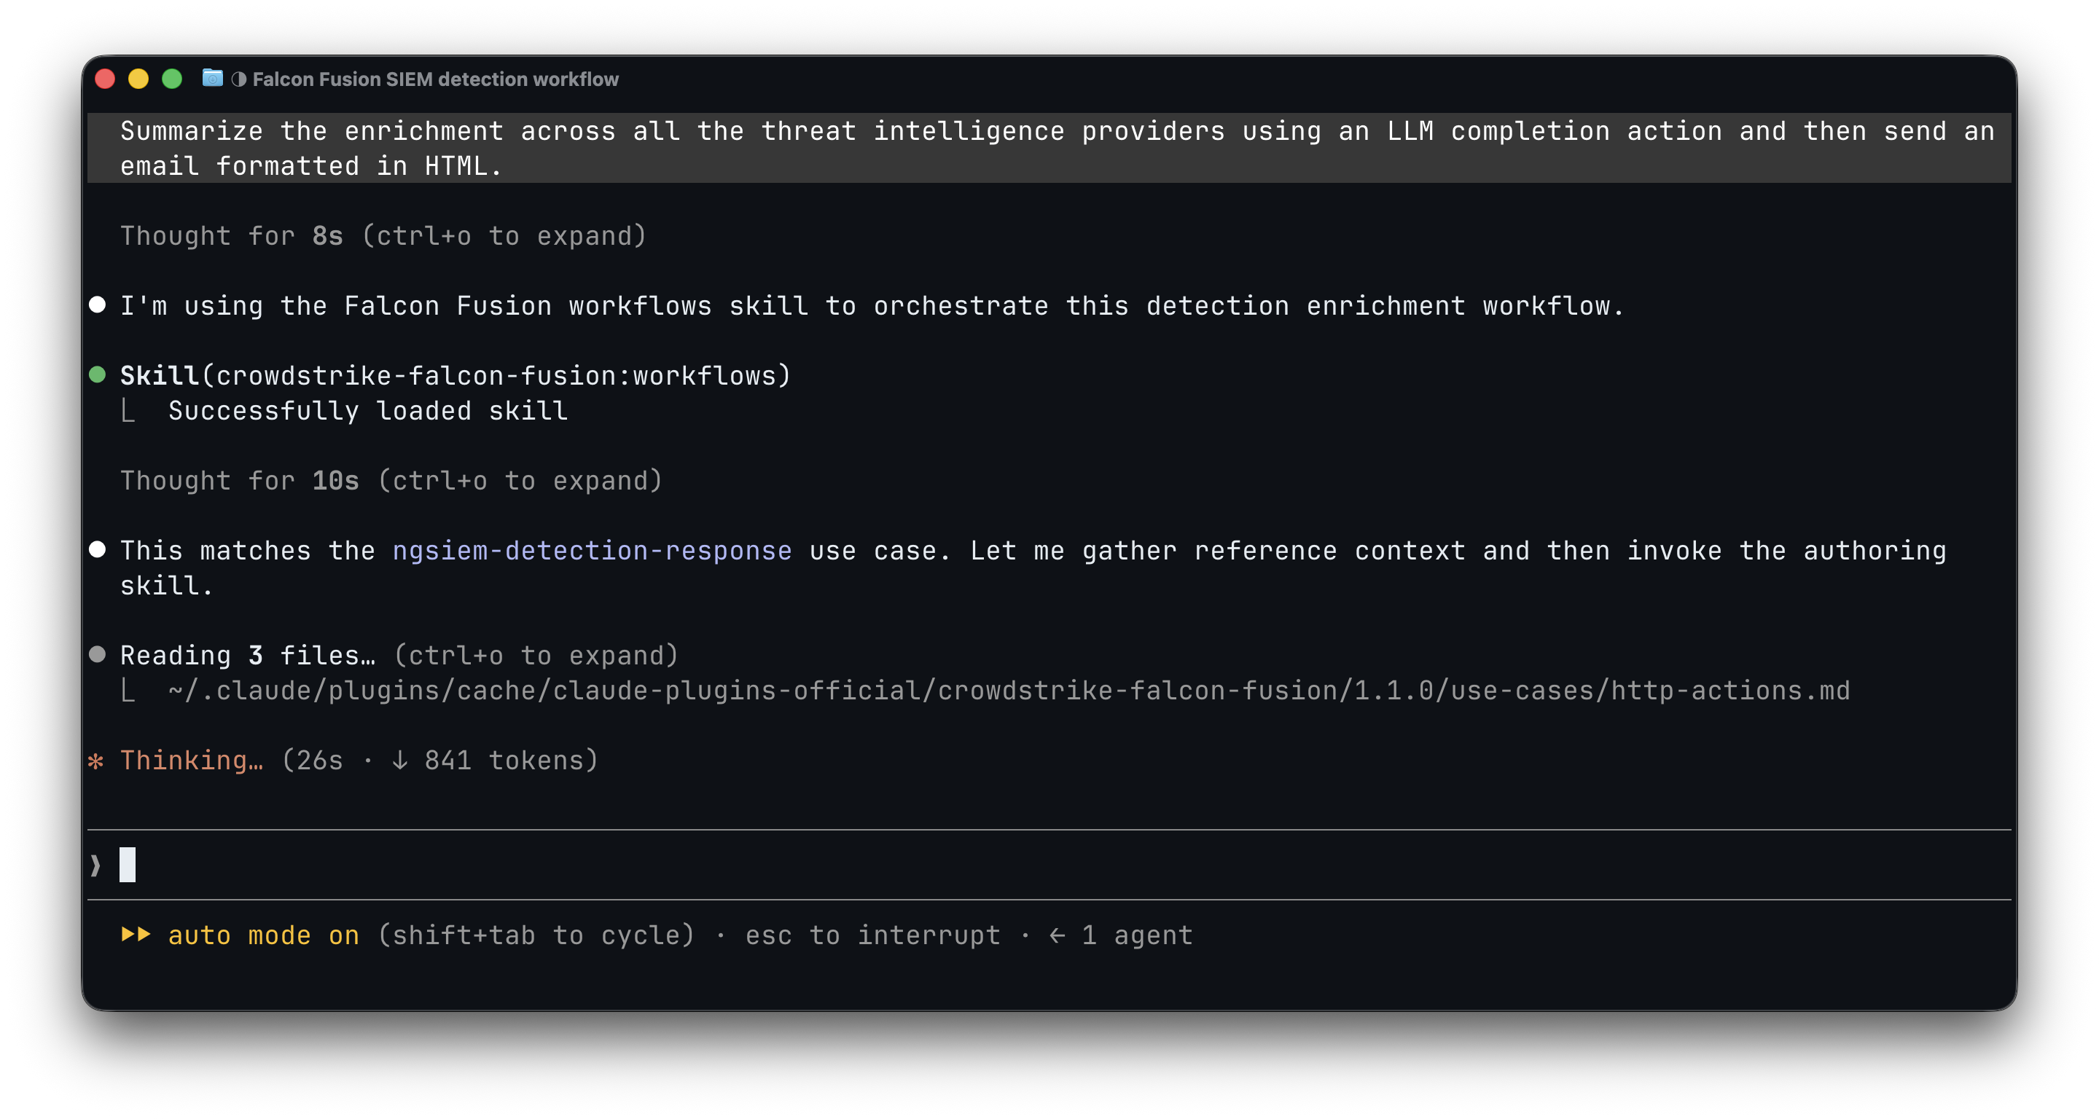
Task: Click the window title "Falcon Fusion SIEM detection workflow"
Action: 435,79
